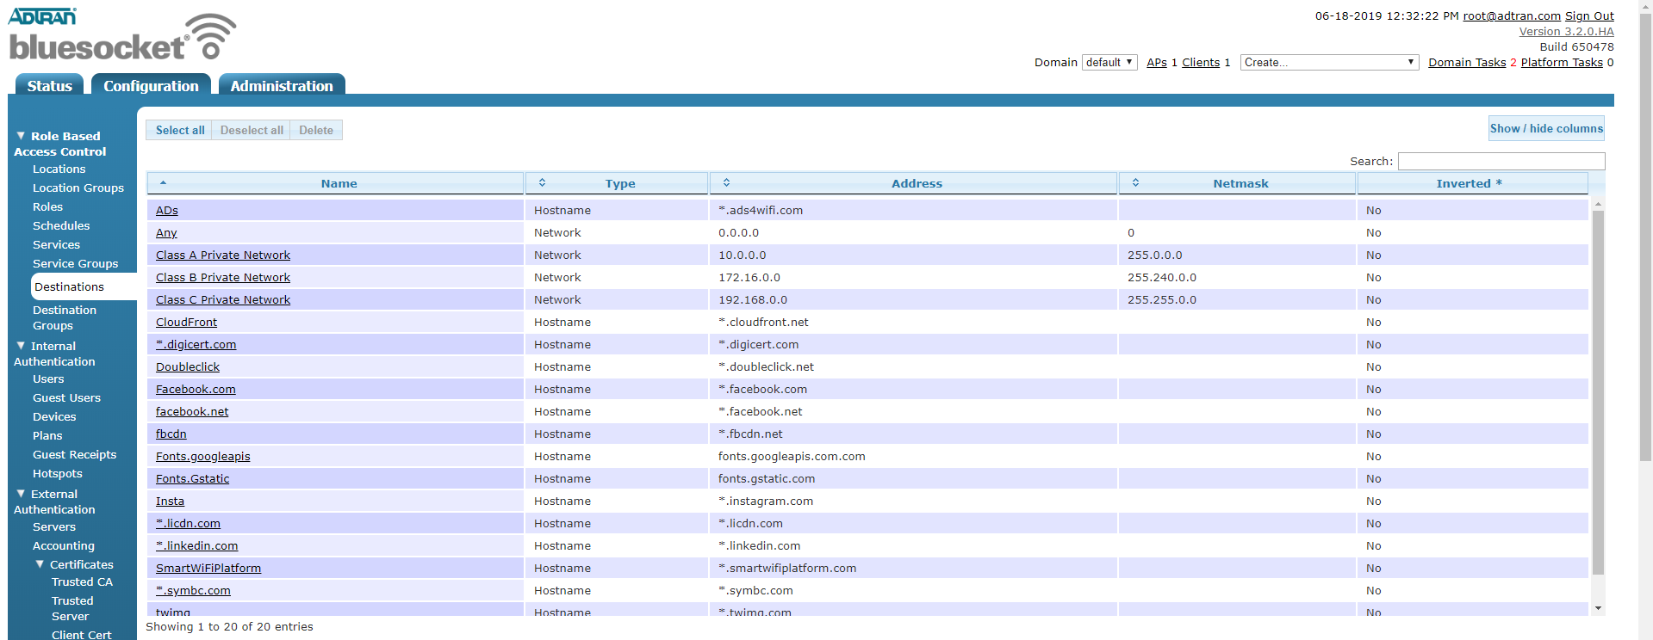
Task: Switch to Configuration tab
Action: pyautogui.click(x=151, y=85)
